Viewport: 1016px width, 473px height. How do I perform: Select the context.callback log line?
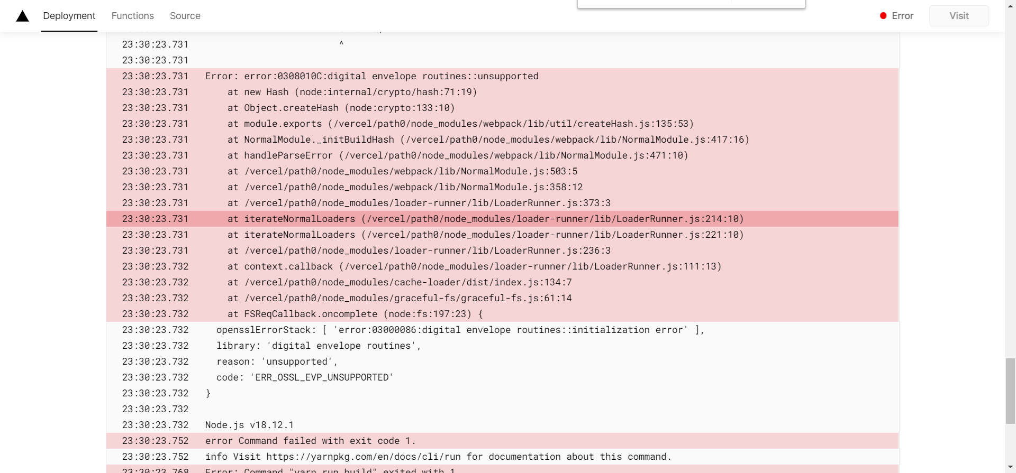502,266
